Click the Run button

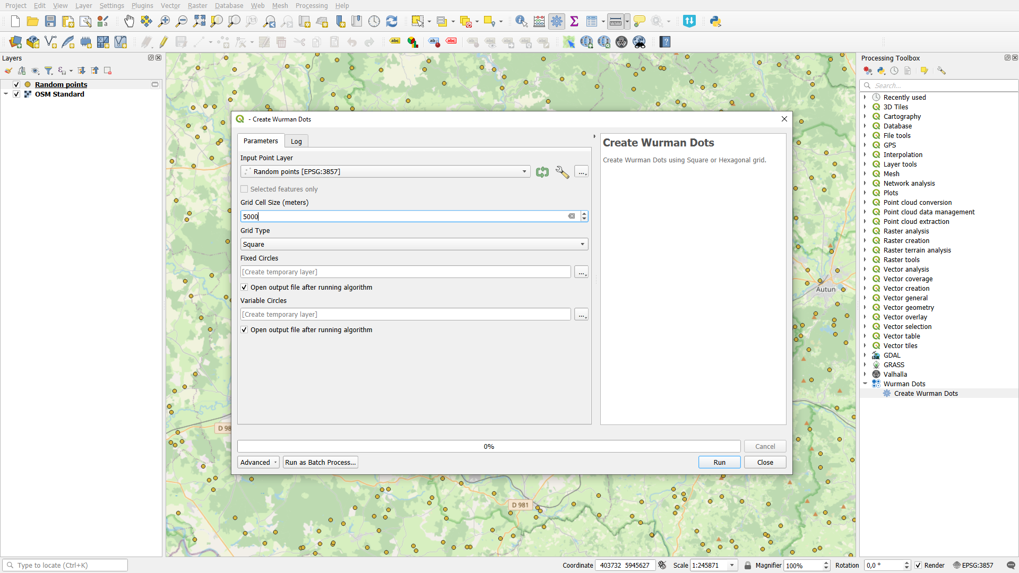(719, 462)
